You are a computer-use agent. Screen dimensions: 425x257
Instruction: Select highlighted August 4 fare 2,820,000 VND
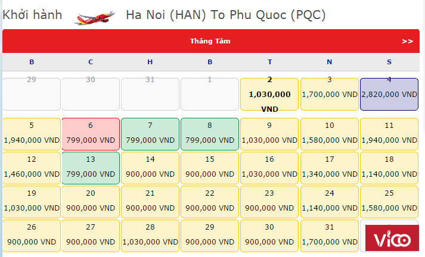tap(389, 94)
